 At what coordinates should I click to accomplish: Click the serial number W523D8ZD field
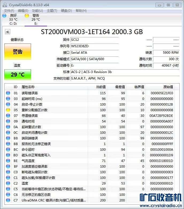(94, 46)
